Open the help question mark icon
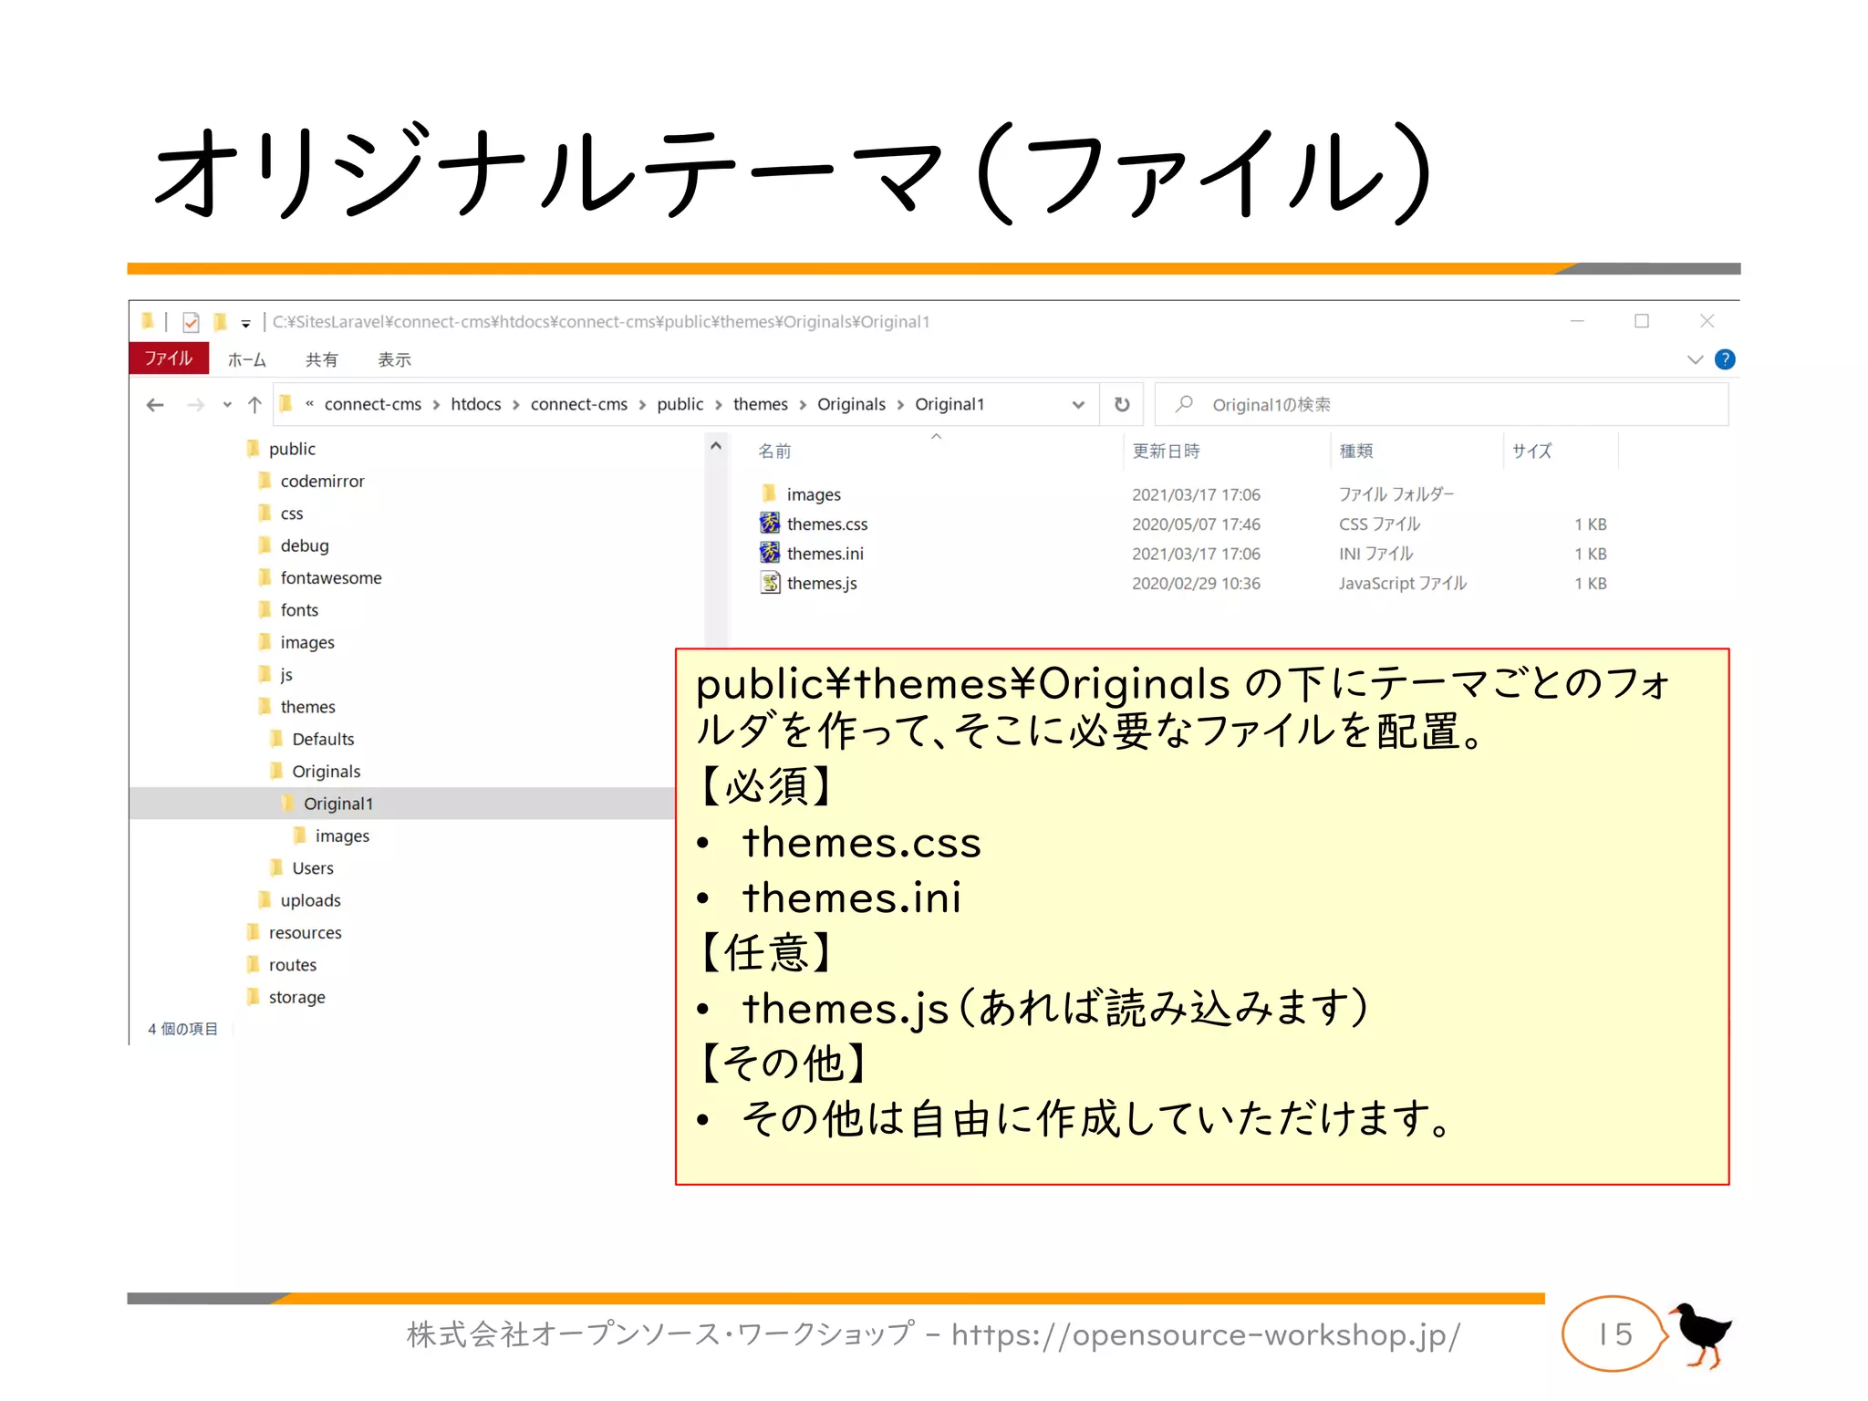1868x1401 pixels. pos(1725,359)
